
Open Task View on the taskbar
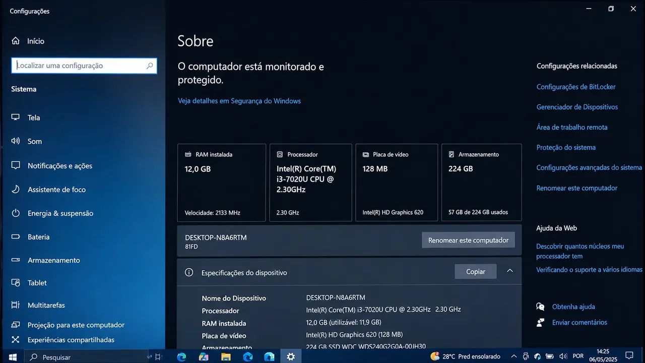click(x=158, y=356)
